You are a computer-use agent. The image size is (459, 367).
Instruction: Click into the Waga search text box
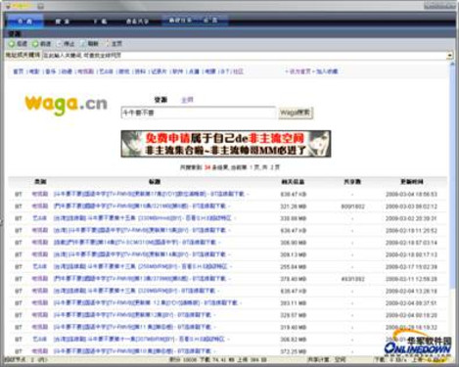coord(198,113)
